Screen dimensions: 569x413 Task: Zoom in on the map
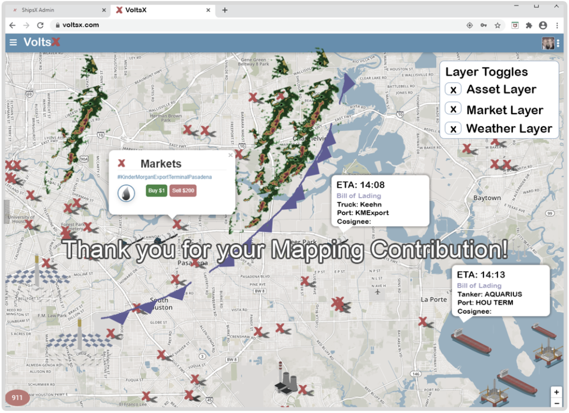tap(556, 392)
